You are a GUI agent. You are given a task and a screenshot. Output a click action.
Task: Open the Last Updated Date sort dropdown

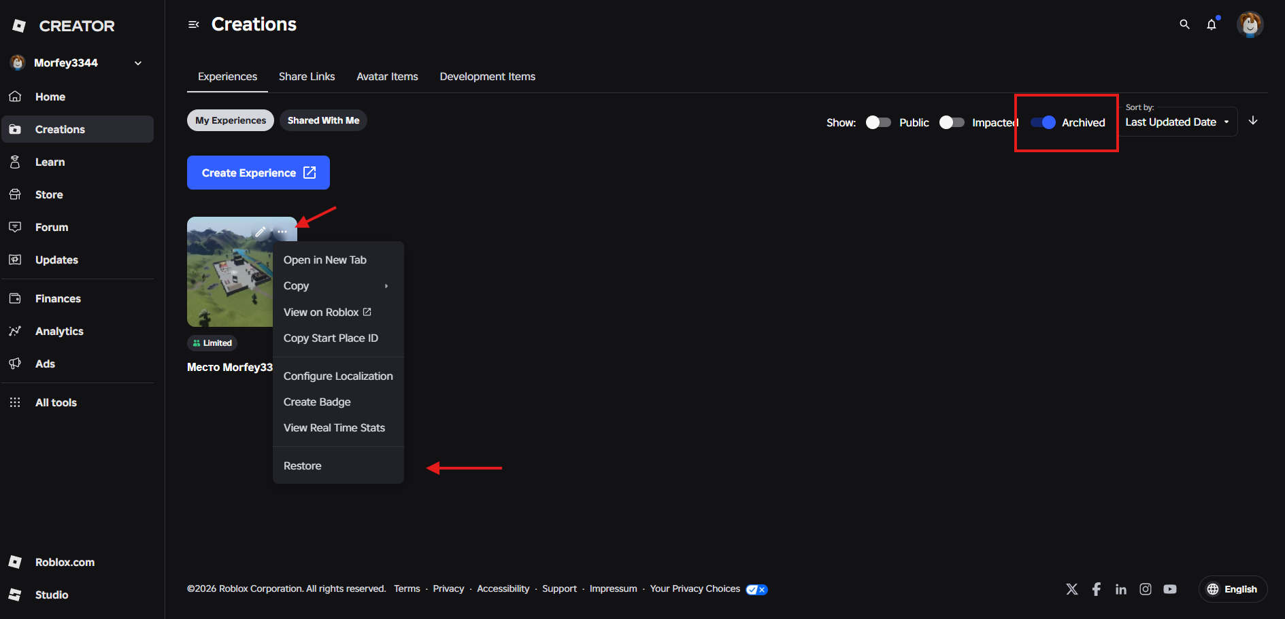click(x=1178, y=122)
